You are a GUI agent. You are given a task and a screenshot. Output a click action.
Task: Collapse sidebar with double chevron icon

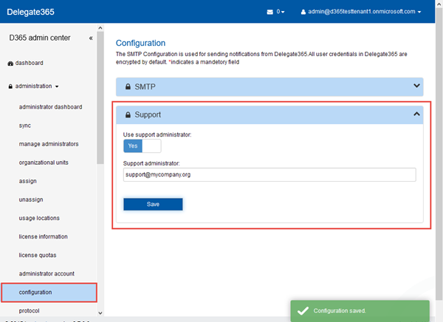(x=90, y=38)
